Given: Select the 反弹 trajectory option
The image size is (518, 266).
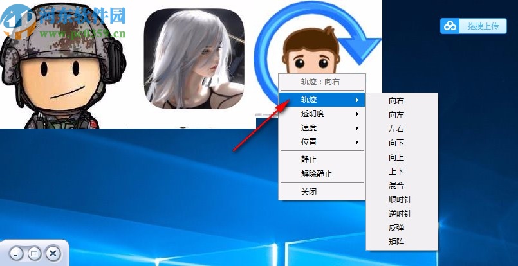Looking at the screenshot, I should (x=402, y=228).
